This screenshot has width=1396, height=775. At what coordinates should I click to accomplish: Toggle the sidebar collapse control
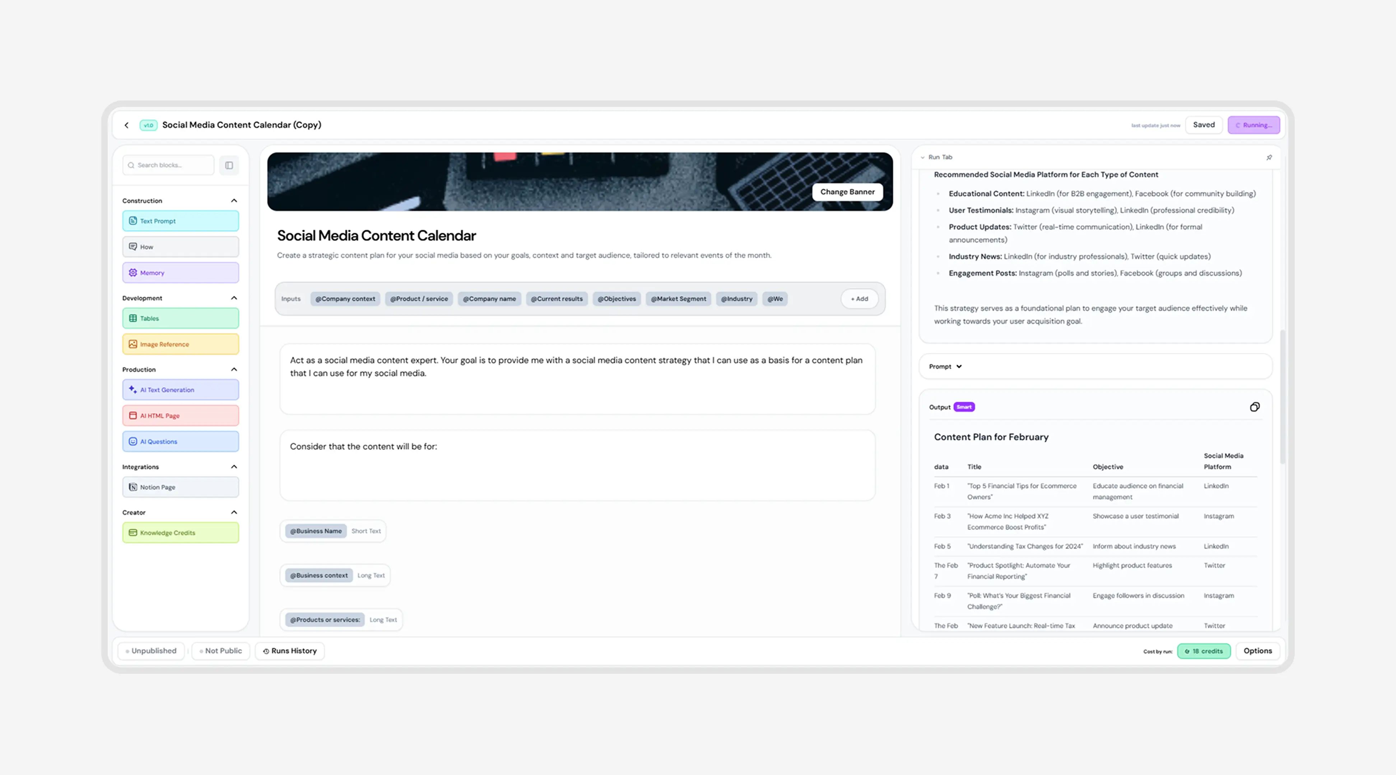pyautogui.click(x=229, y=165)
